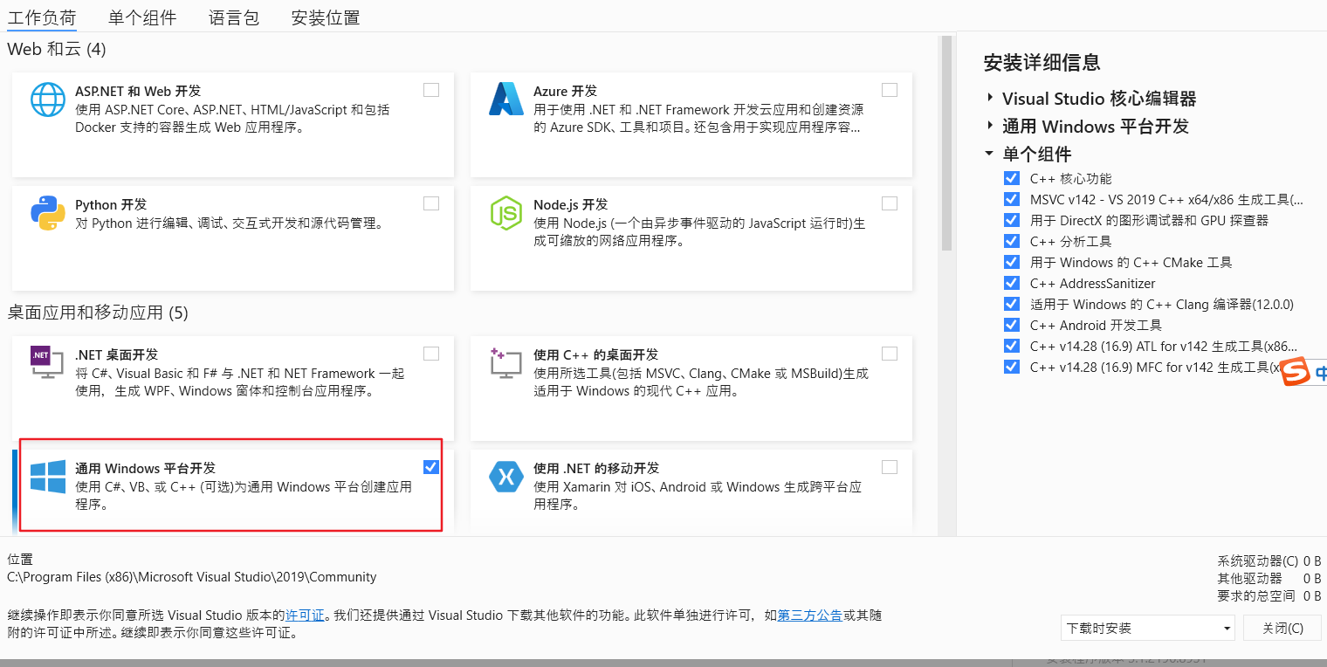Uncheck DirectX 图形调试器 component checkbox
The image size is (1327, 667).
tap(1012, 220)
